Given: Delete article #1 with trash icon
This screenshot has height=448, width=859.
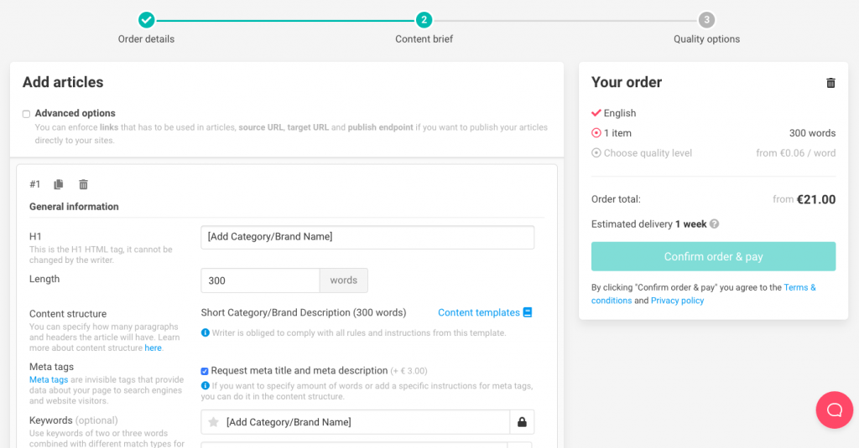Looking at the screenshot, I should [x=83, y=184].
